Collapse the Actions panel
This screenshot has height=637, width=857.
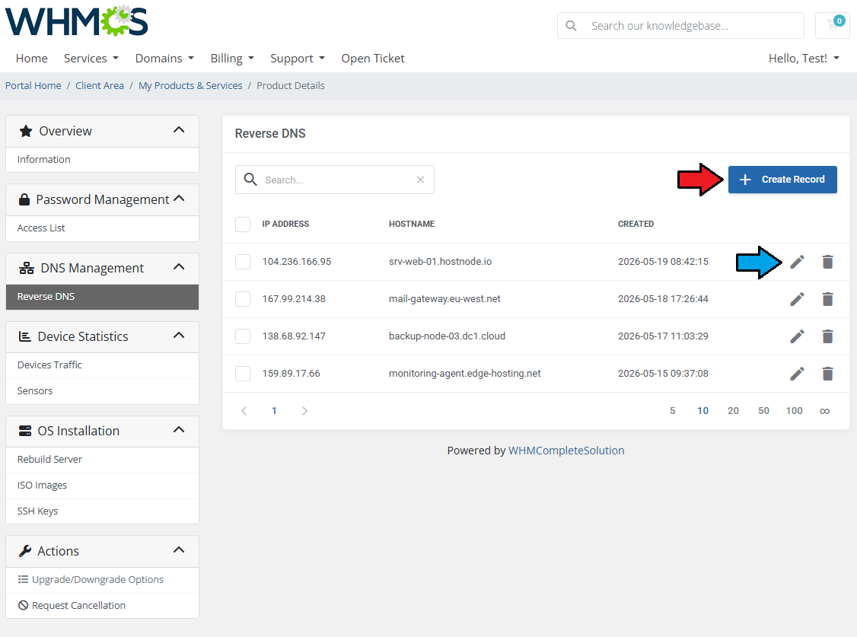point(179,550)
